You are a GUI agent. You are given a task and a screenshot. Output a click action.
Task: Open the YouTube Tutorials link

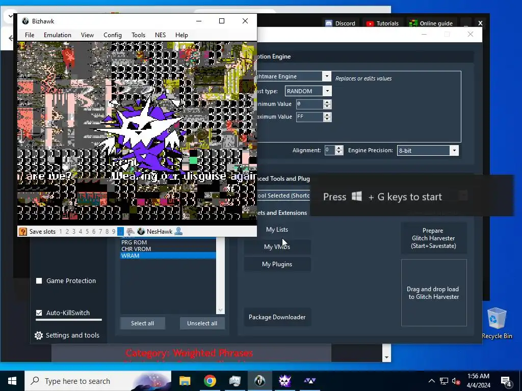point(382,23)
